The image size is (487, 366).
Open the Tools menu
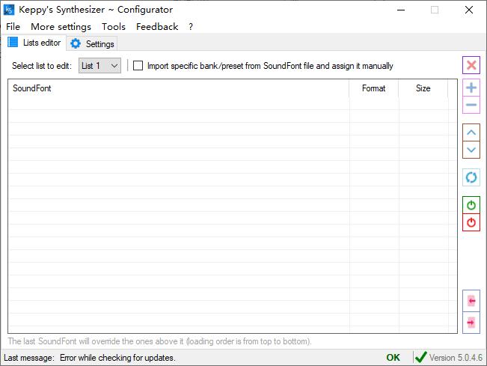click(114, 27)
